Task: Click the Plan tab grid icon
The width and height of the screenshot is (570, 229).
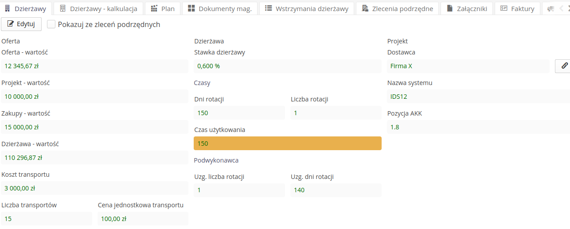Action: tap(154, 8)
